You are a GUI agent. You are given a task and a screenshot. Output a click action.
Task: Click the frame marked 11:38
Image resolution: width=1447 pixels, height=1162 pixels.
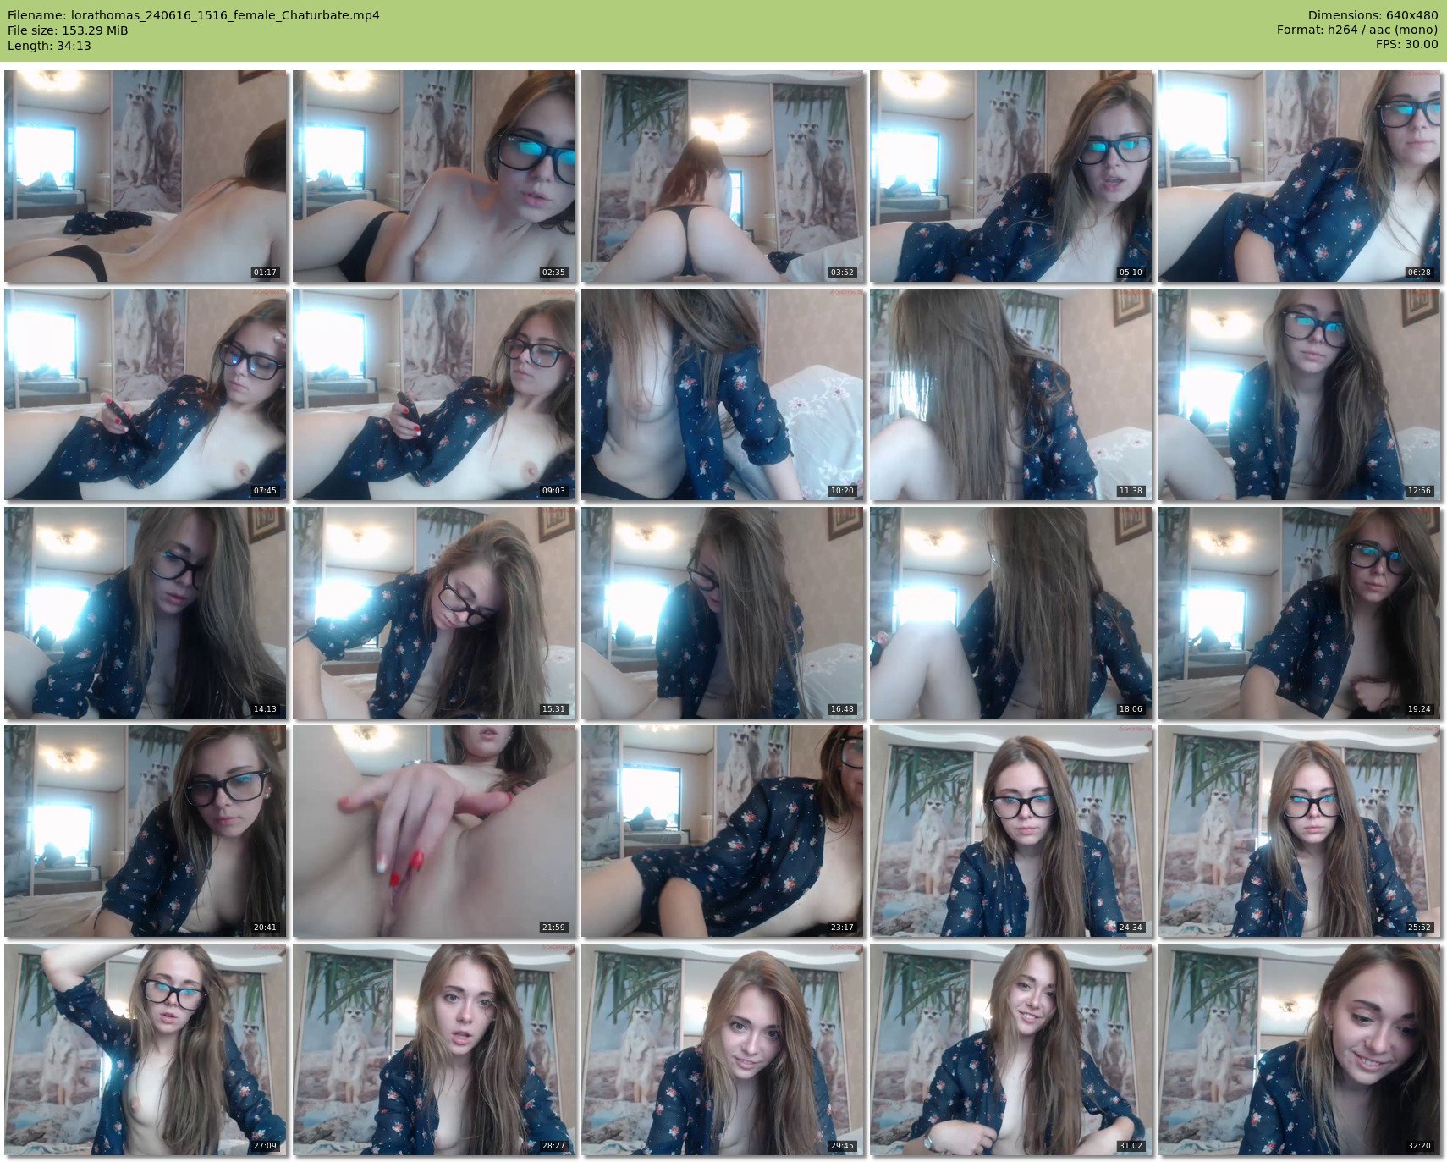point(1010,394)
